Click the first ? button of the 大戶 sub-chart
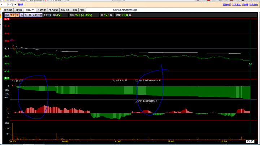The height and width of the screenshot is (145, 260). [12, 81]
